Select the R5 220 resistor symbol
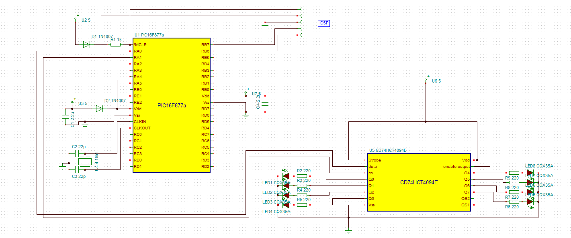 pyautogui.click(x=302, y=205)
